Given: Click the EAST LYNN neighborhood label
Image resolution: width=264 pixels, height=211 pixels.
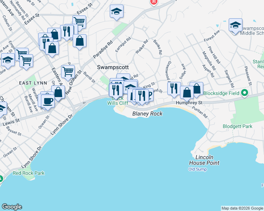Looking at the screenshot, I should point(33,83).
